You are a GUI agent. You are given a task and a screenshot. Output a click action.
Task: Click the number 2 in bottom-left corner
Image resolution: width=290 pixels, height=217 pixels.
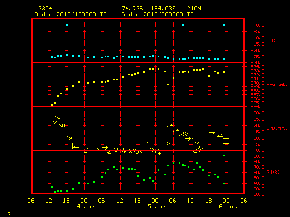[x=8, y=213]
